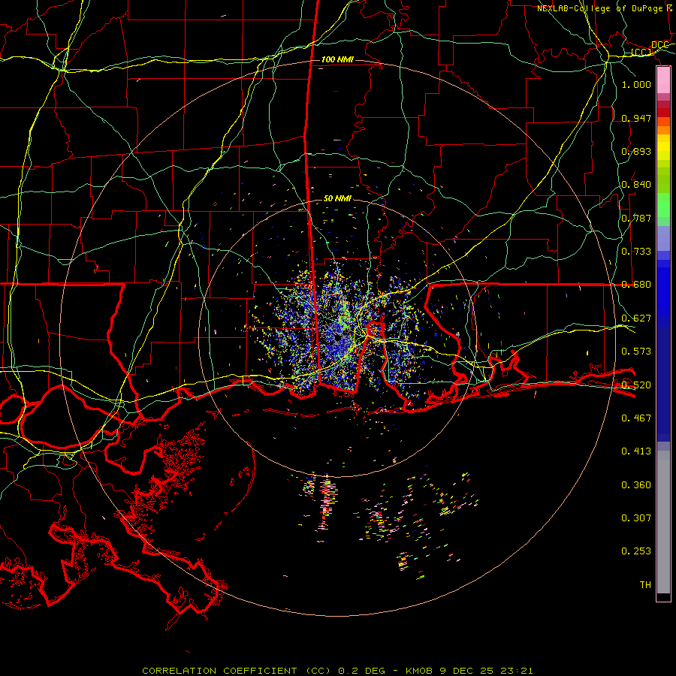This screenshot has height=676, width=676.
Task: Click the color scale value 0.413
Action: click(x=636, y=451)
